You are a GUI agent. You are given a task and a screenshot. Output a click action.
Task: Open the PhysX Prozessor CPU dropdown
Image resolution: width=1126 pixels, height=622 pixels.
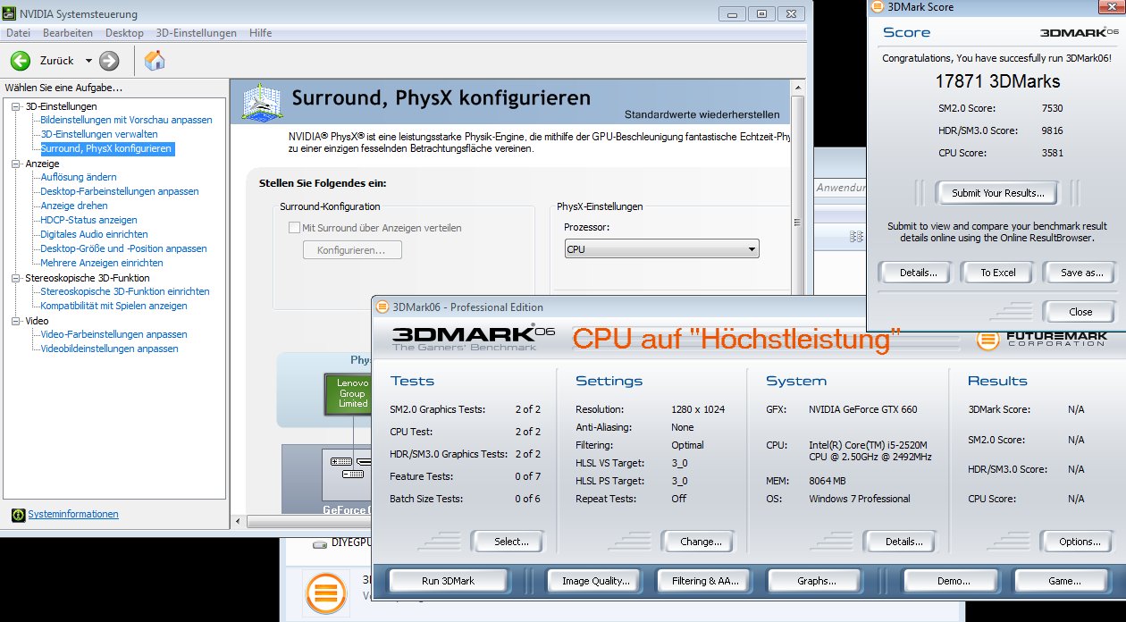[661, 249]
